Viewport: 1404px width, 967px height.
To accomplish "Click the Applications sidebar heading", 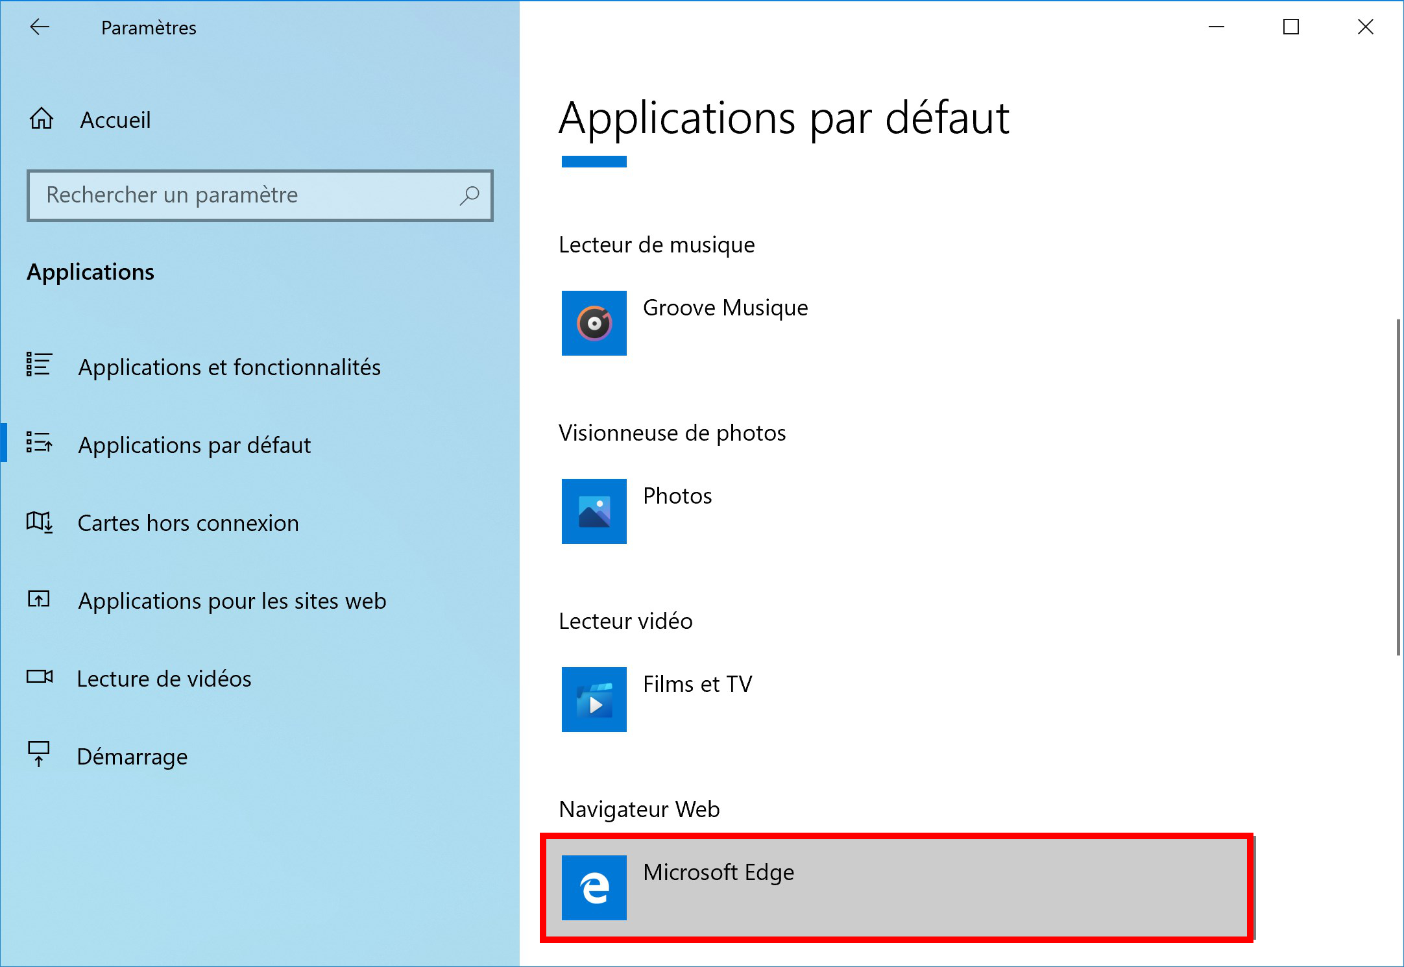I will [x=91, y=272].
